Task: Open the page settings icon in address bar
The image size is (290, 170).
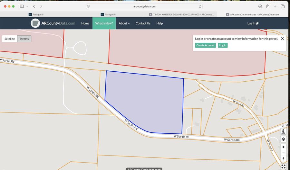Action: click(x=89, y=6)
